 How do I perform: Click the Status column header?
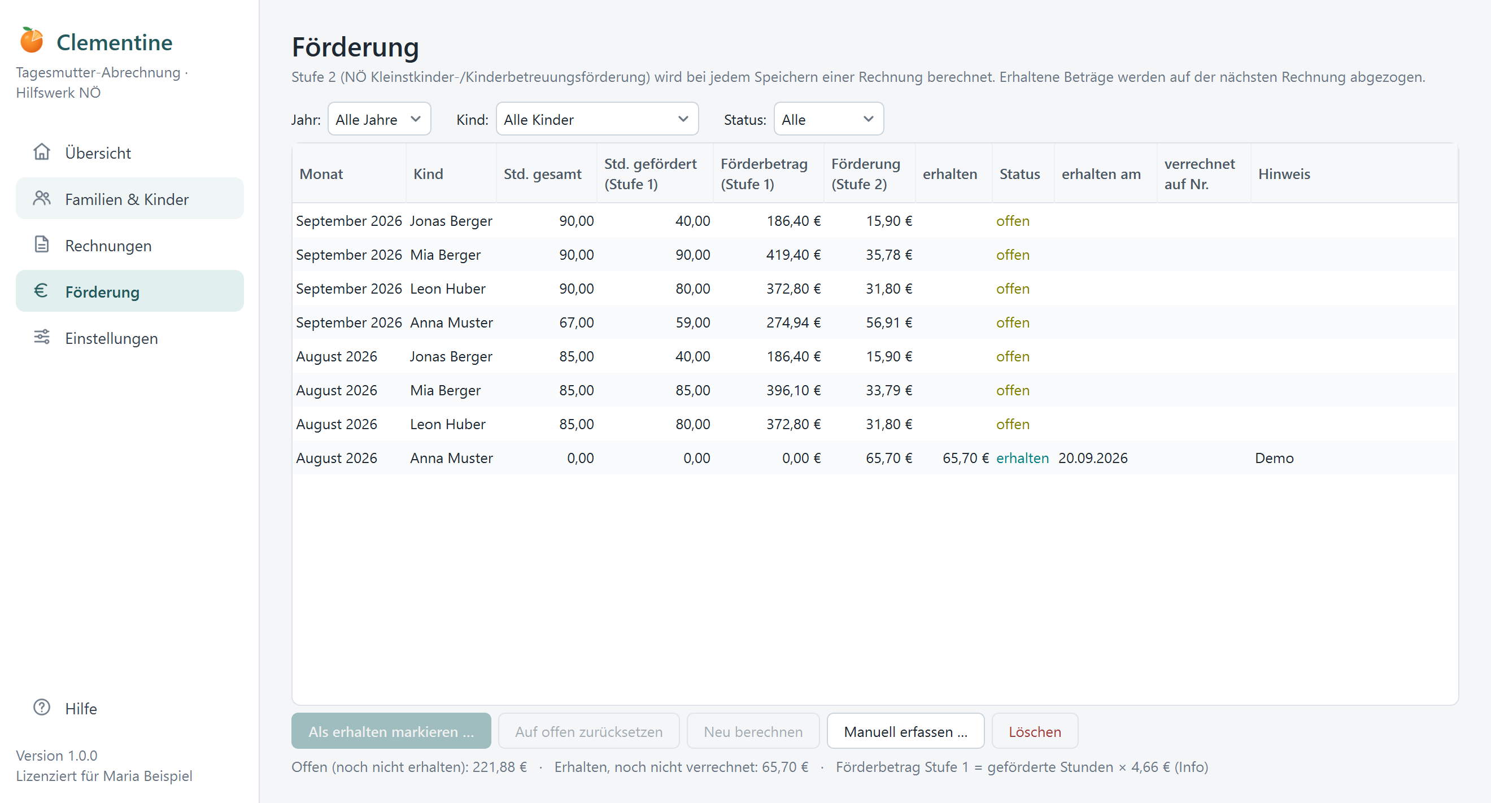pos(1023,173)
